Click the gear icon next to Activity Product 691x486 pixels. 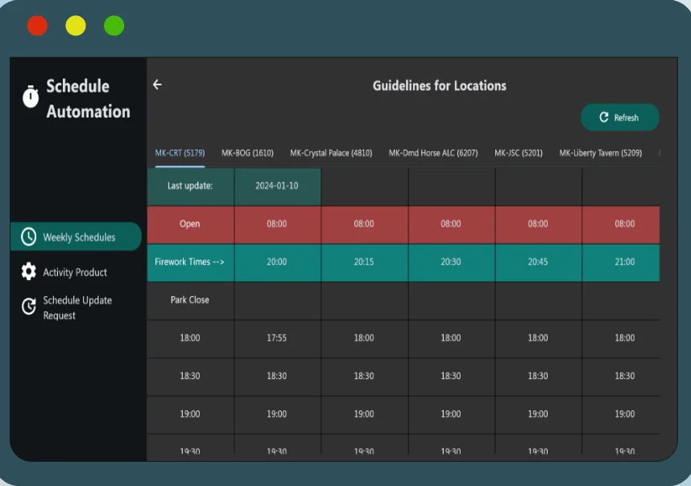pyautogui.click(x=29, y=272)
